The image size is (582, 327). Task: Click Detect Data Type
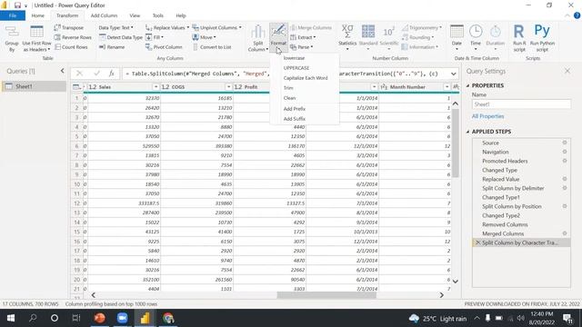click(x=121, y=37)
